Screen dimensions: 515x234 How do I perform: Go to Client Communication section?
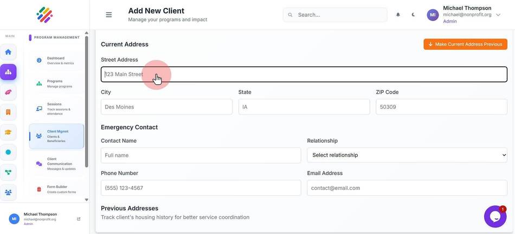[x=56, y=164]
